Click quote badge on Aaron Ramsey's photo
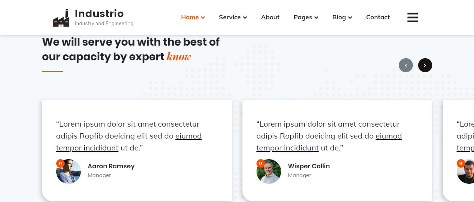 tap(60, 163)
